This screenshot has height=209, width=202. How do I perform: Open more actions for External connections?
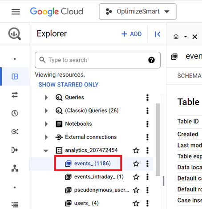147,137
